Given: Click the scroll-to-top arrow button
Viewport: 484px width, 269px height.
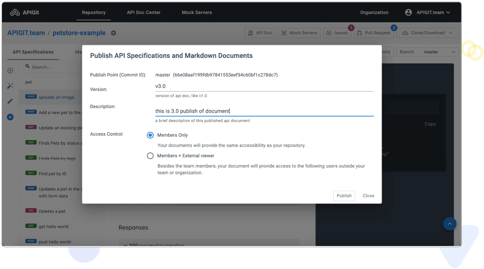Looking at the screenshot, I should pyautogui.click(x=450, y=224).
